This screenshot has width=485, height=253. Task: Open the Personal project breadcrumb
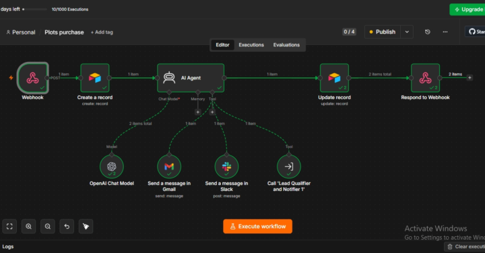(21, 32)
